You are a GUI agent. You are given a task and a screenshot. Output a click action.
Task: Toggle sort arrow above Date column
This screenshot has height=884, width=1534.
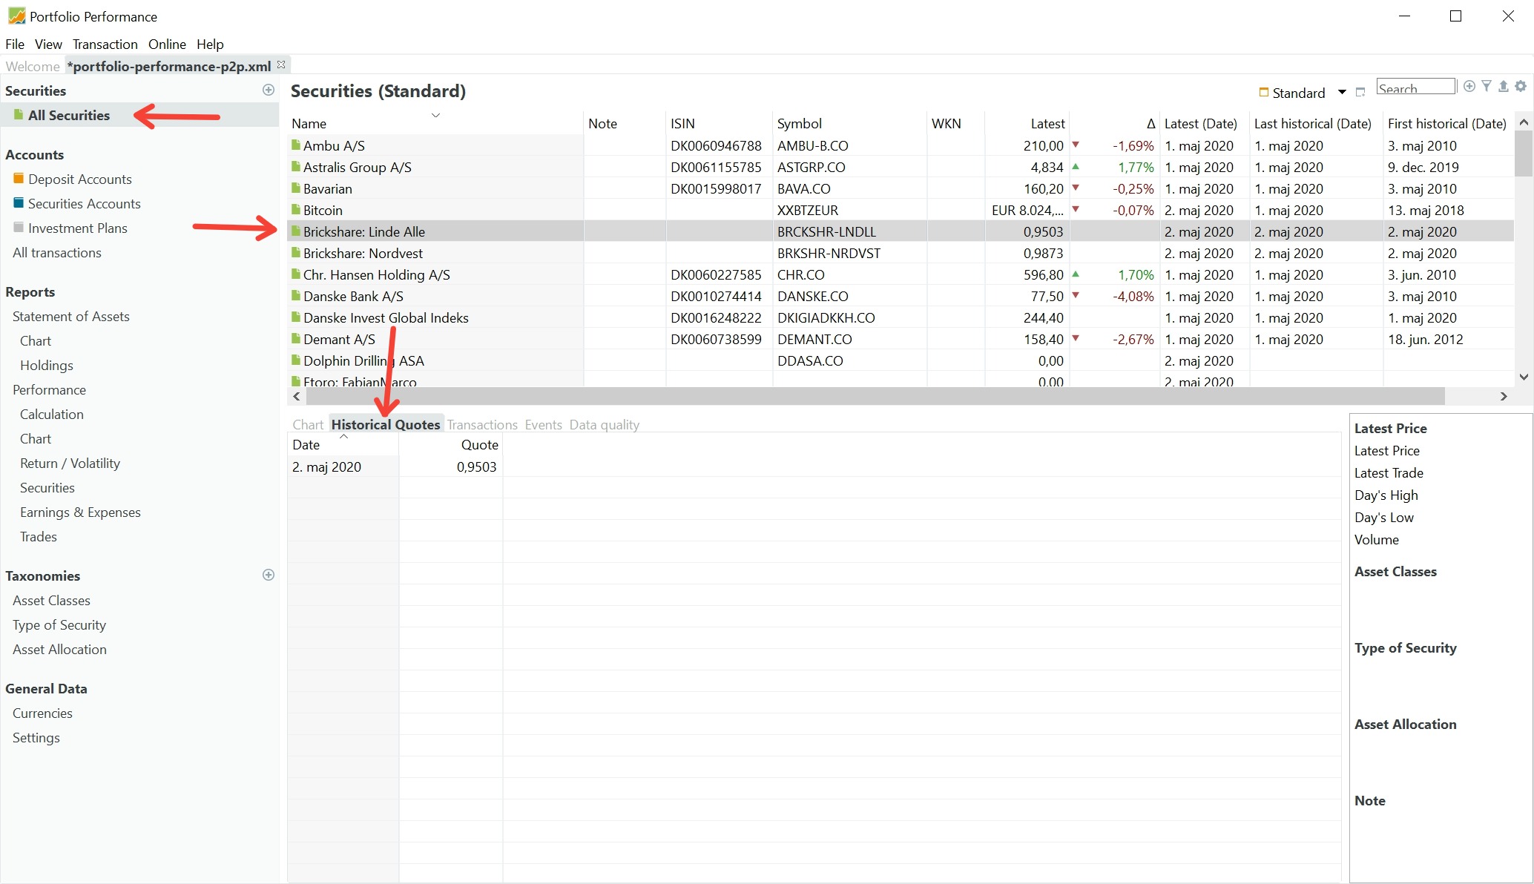(x=343, y=437)
